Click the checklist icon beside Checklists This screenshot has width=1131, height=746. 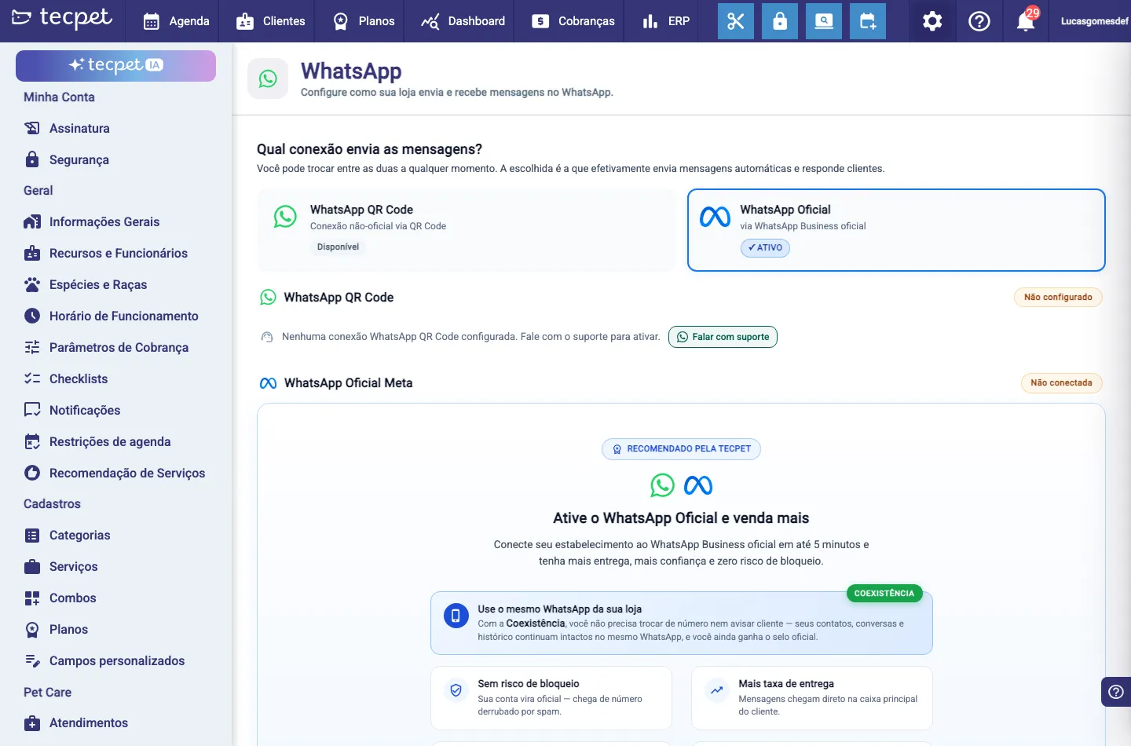pos(32,378)
